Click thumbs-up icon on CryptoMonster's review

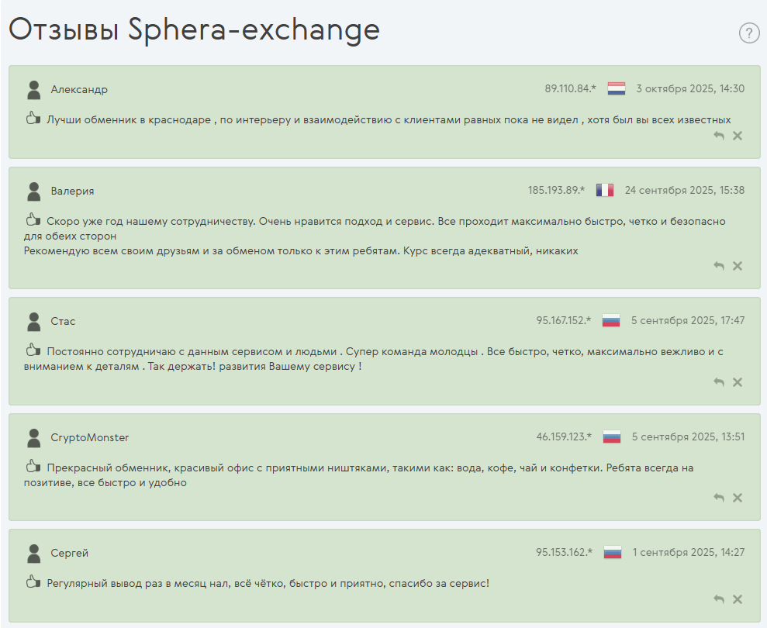[x=33, y=467]
